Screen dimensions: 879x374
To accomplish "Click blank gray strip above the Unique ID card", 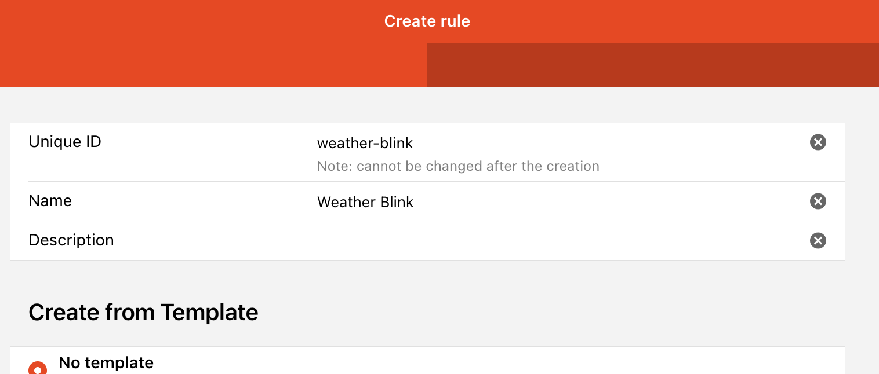I will pyautogui.click(x=427, y=105).
